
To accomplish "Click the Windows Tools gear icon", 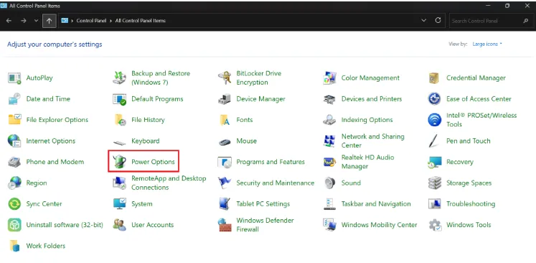I will pos(435,225).
